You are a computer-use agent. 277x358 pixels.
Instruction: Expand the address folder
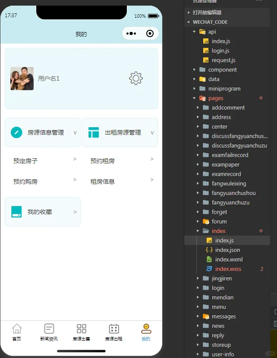click(x=227, y=117)
